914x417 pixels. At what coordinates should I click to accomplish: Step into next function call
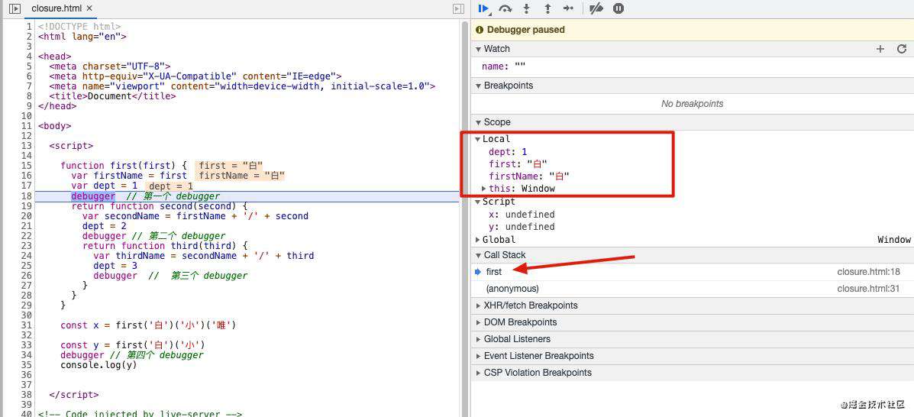[526, 8]
